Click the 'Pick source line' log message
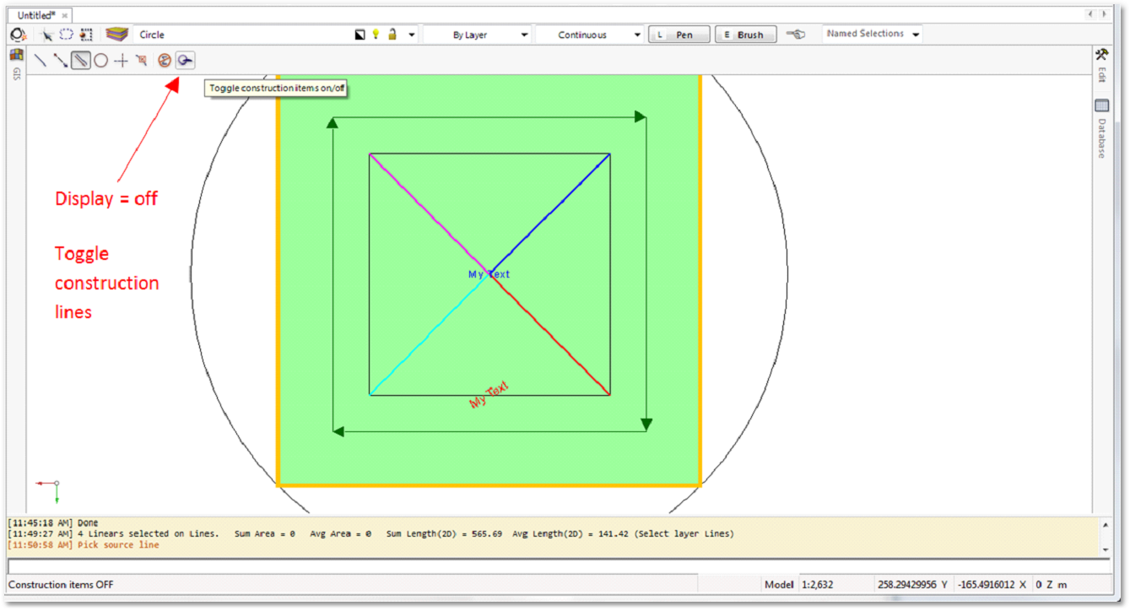This screenshot has width=1130, height=611. pos(118,545)
